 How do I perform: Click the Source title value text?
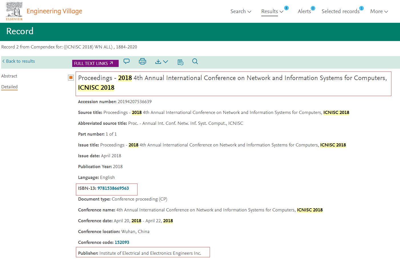(x=226, y=113)
